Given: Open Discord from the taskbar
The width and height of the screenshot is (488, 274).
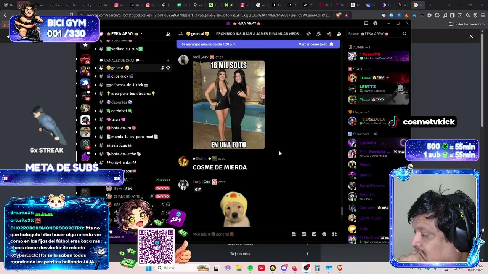Looking at the screenshot, I should pyautogui.click(x=284, y=268).
